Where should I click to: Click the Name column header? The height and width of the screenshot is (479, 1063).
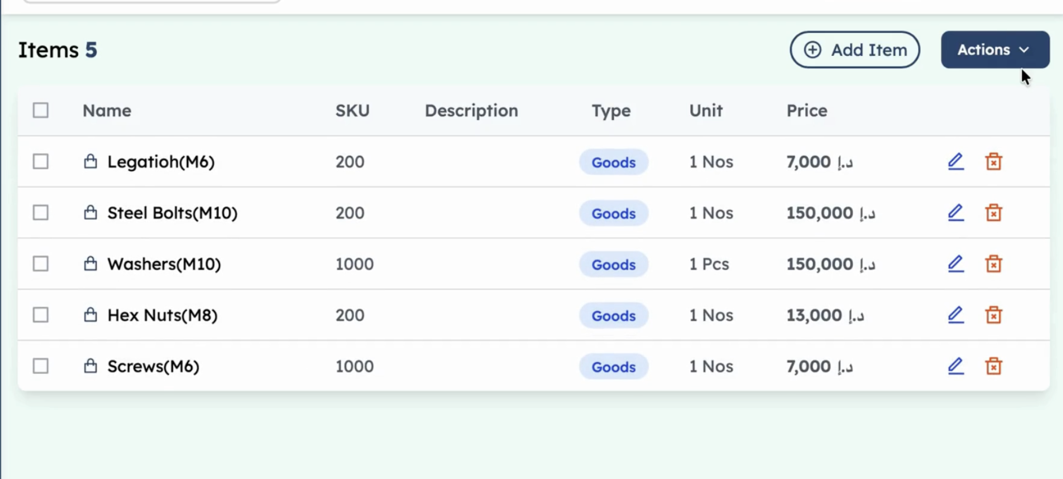(x=107, y=111)
